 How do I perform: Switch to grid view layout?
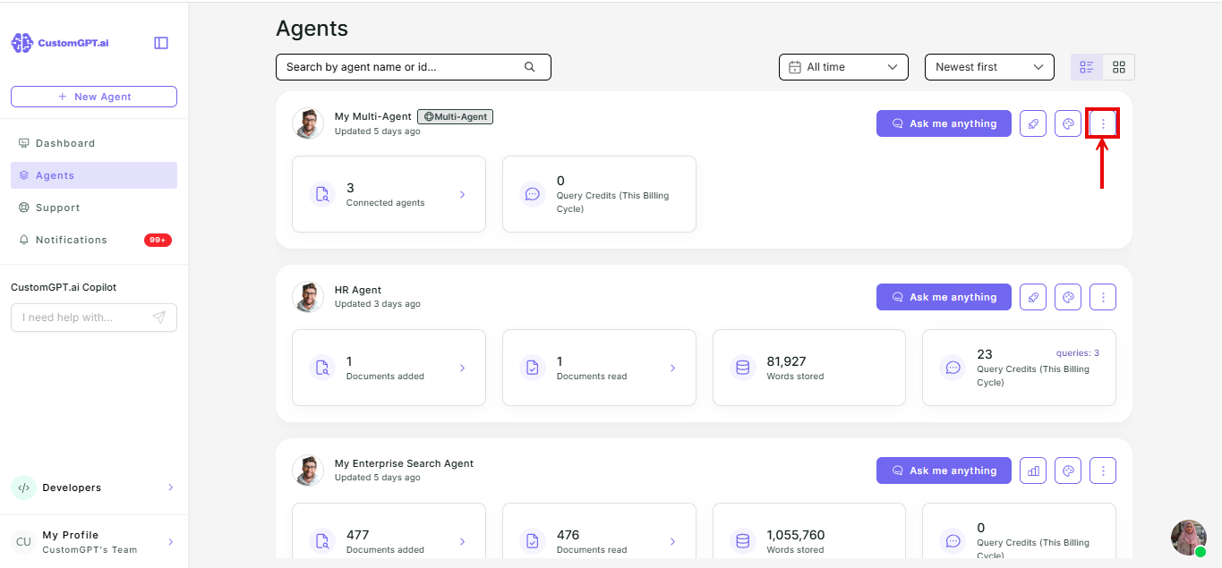click(1119, 67)
